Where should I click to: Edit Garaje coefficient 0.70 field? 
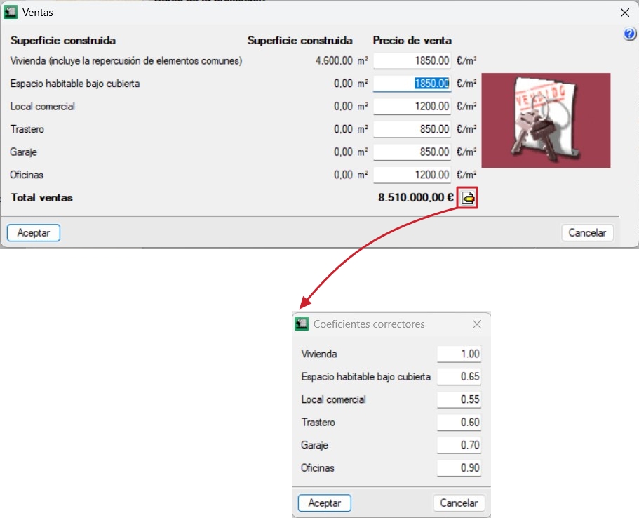pyautogui.click(x=459, y=446)
